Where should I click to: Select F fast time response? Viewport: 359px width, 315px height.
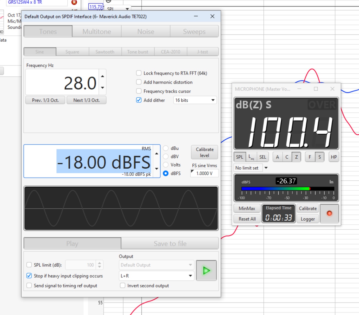[310, 157]
